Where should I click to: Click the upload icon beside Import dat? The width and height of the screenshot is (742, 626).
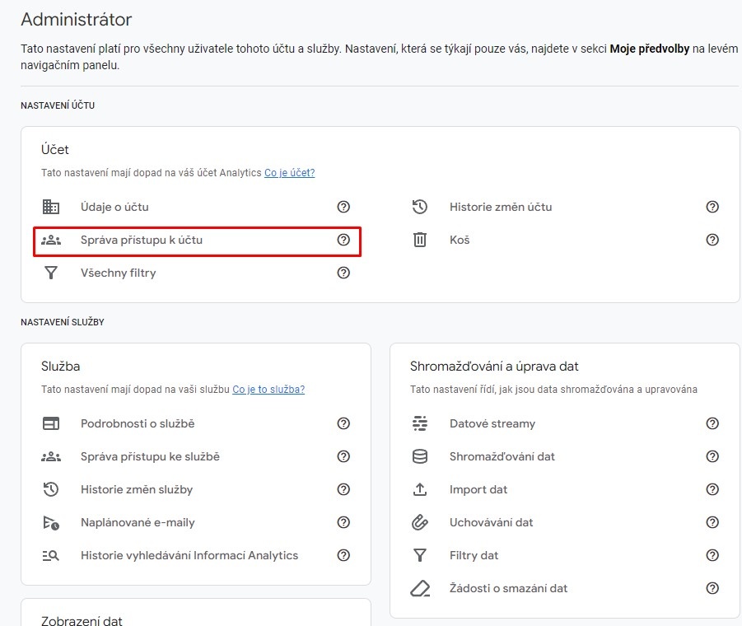420,489
